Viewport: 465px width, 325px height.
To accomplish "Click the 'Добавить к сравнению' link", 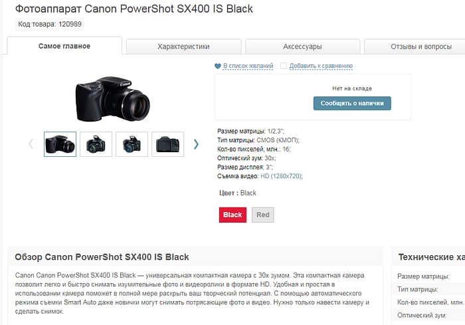I will coord(321,66).
